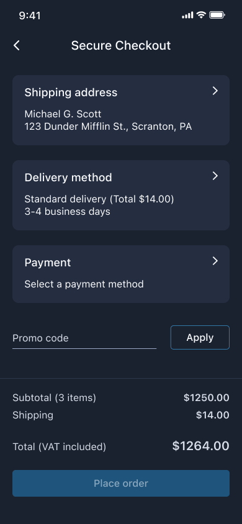Tap the Secure Checkout page title
The width and height of the screenshot is (242, 524).
coord(121,45)
